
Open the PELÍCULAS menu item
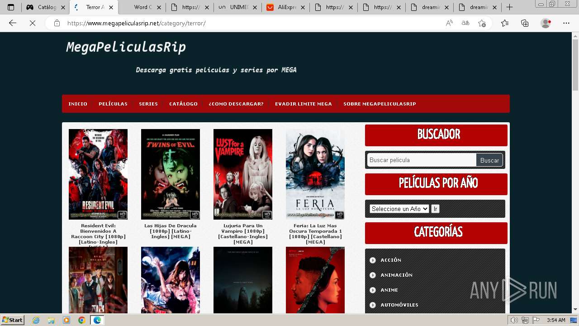(113, 104)
